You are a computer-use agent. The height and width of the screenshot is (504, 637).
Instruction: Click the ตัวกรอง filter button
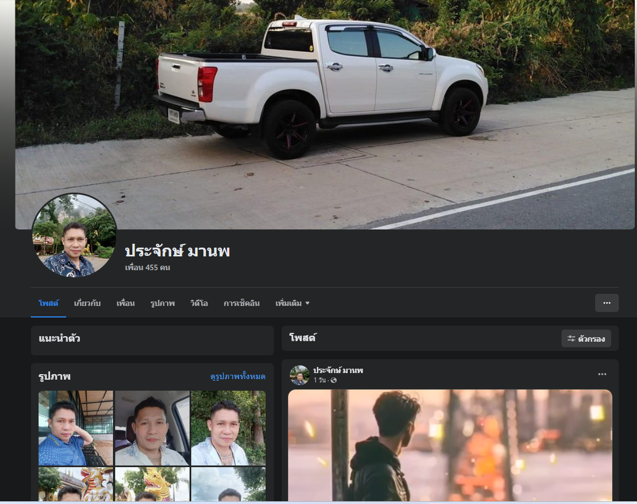click(586, 338)
